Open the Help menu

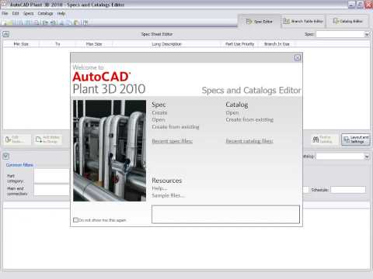click(61, 13)
